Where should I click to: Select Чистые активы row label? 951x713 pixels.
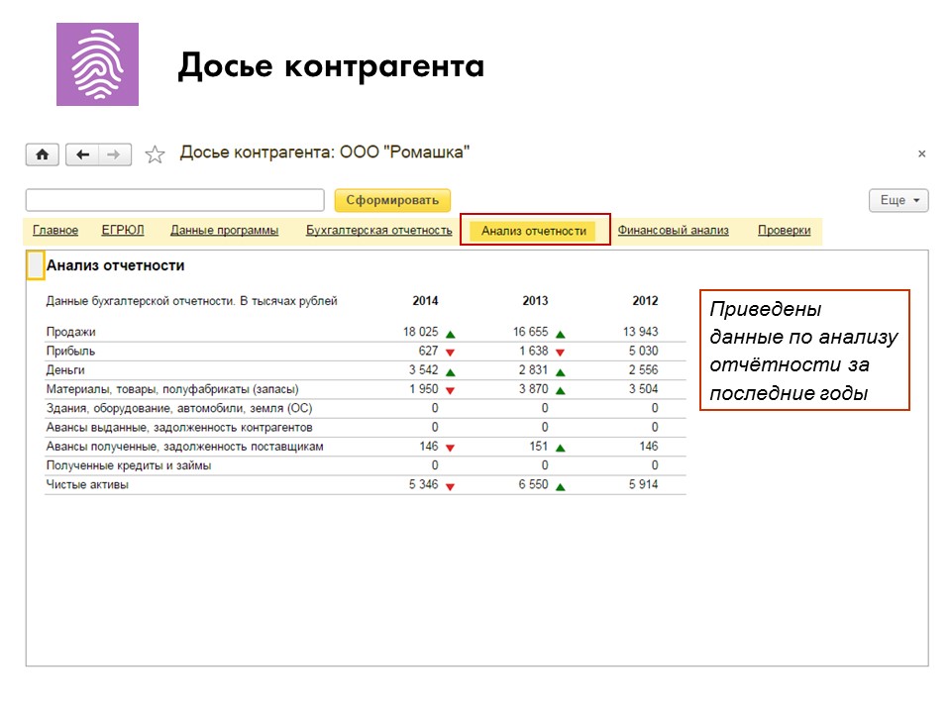pos(87,484)
